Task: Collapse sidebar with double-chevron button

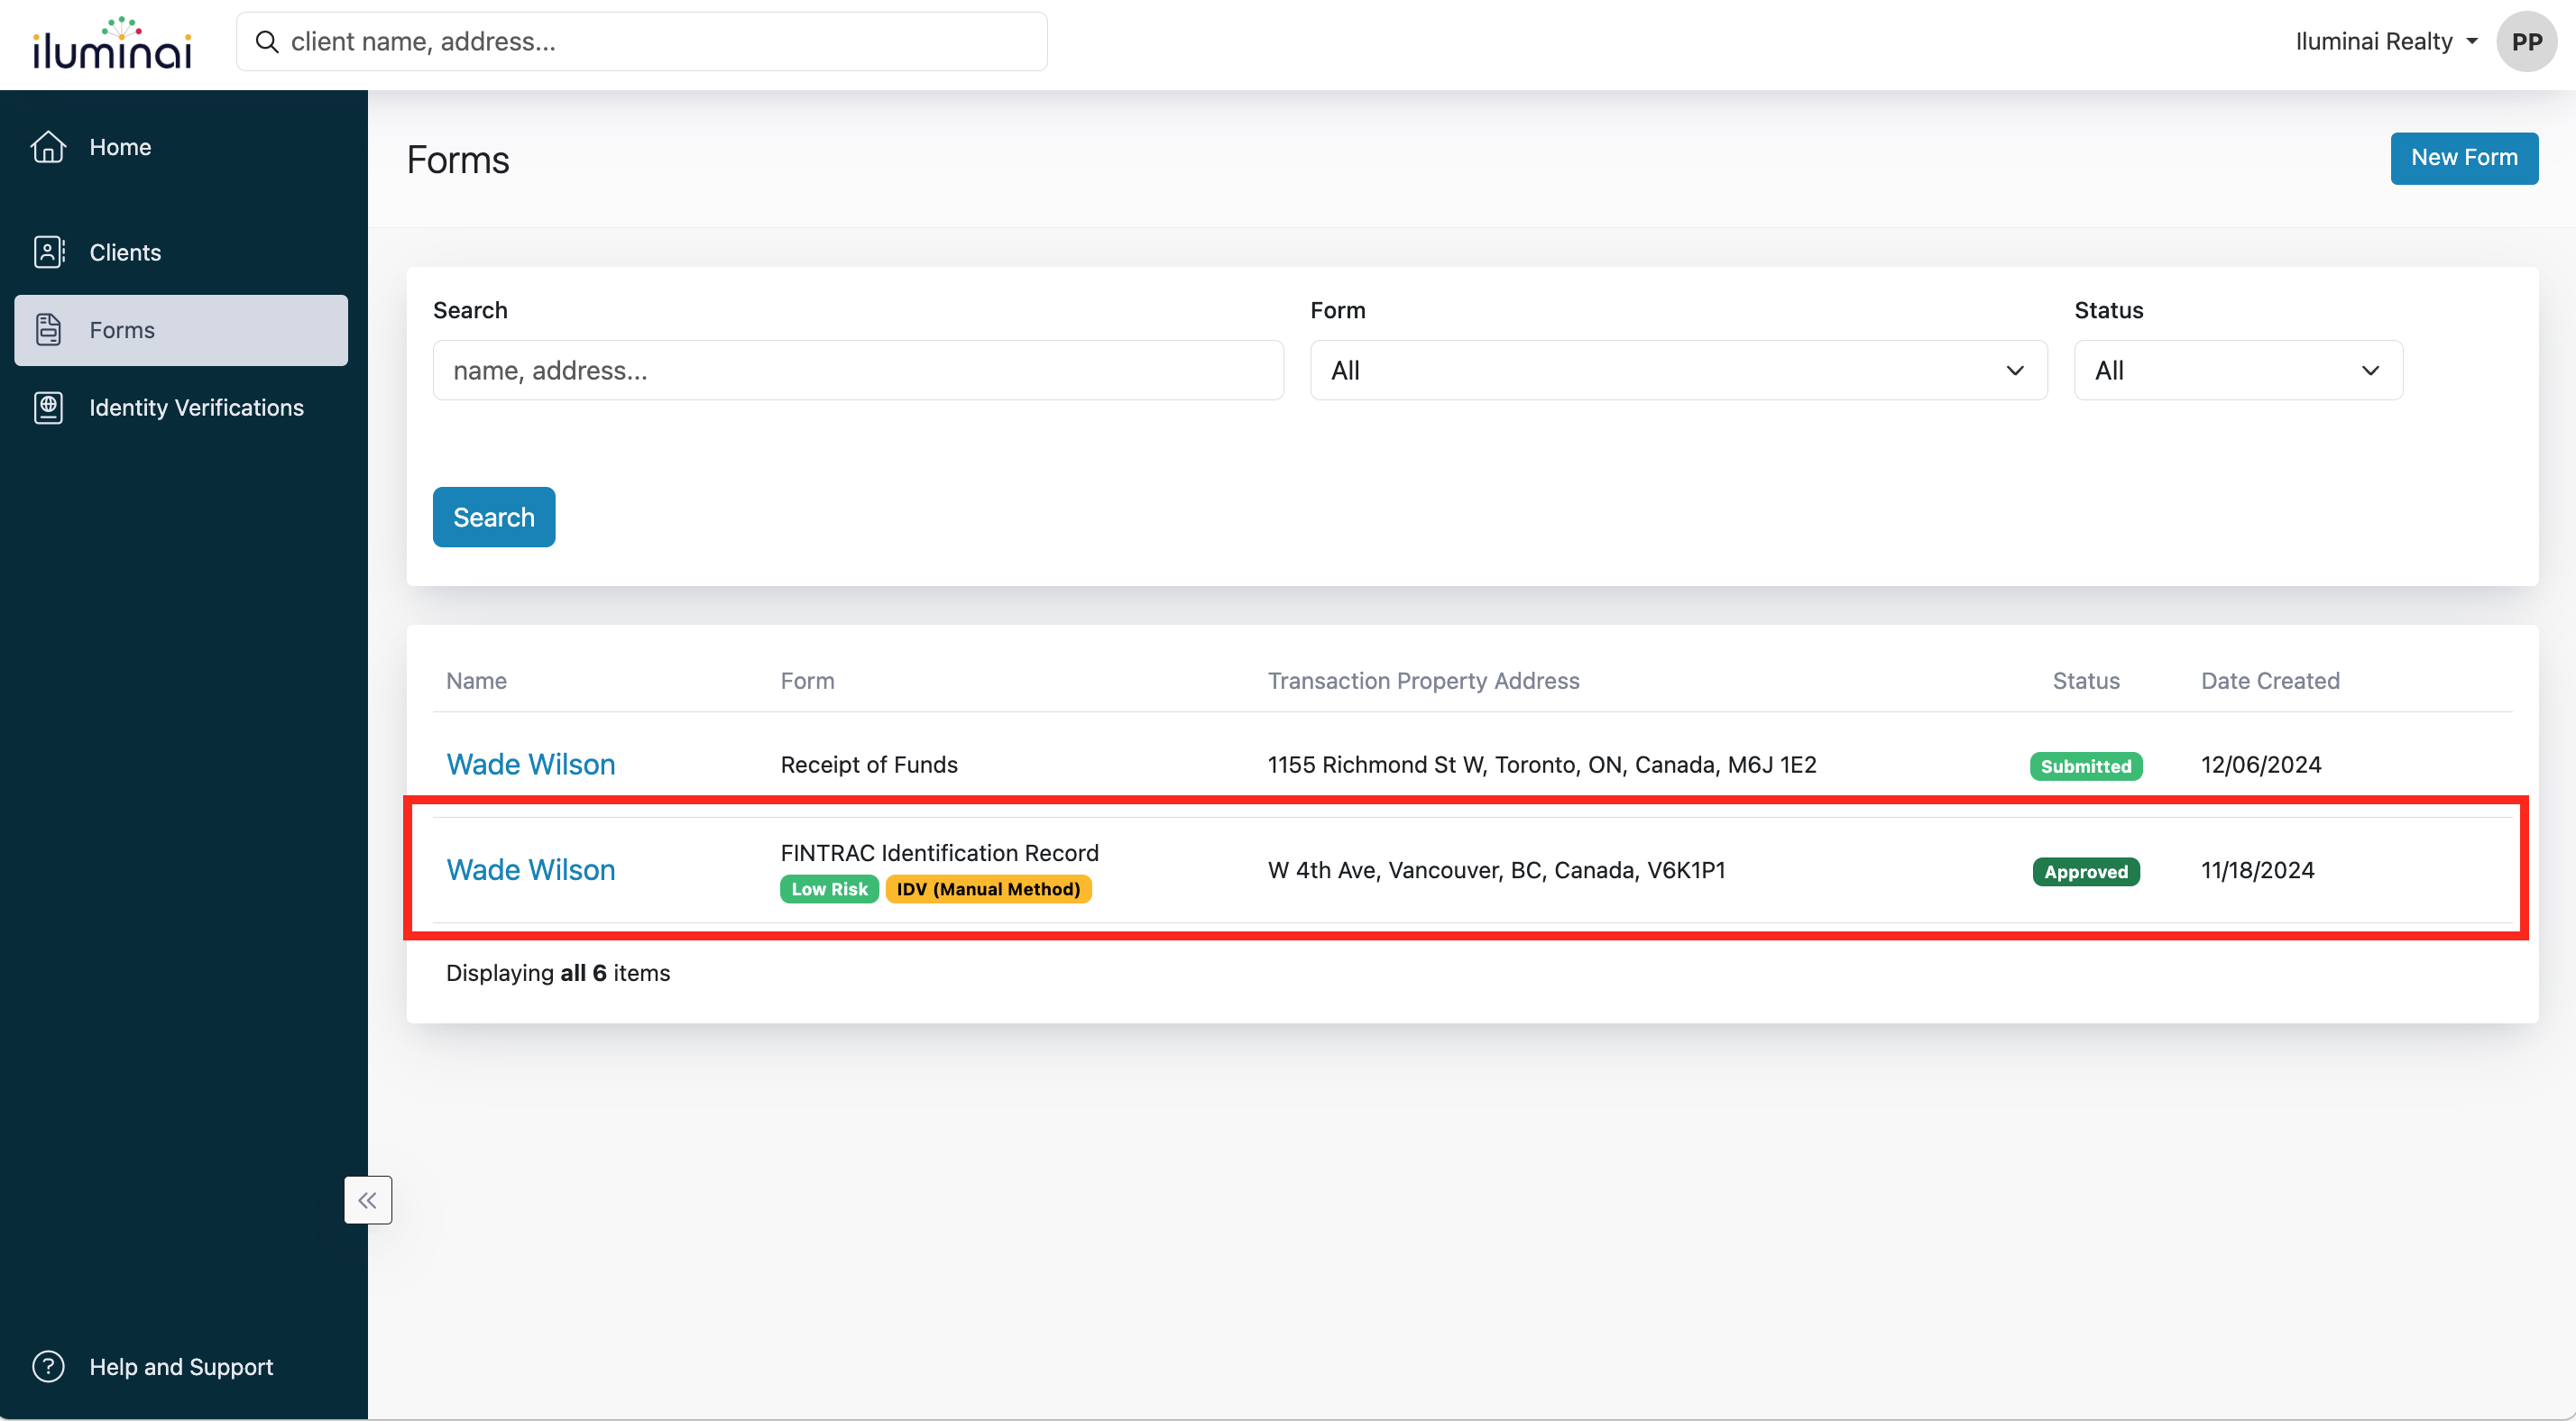Action: (x=367, y=1200)
